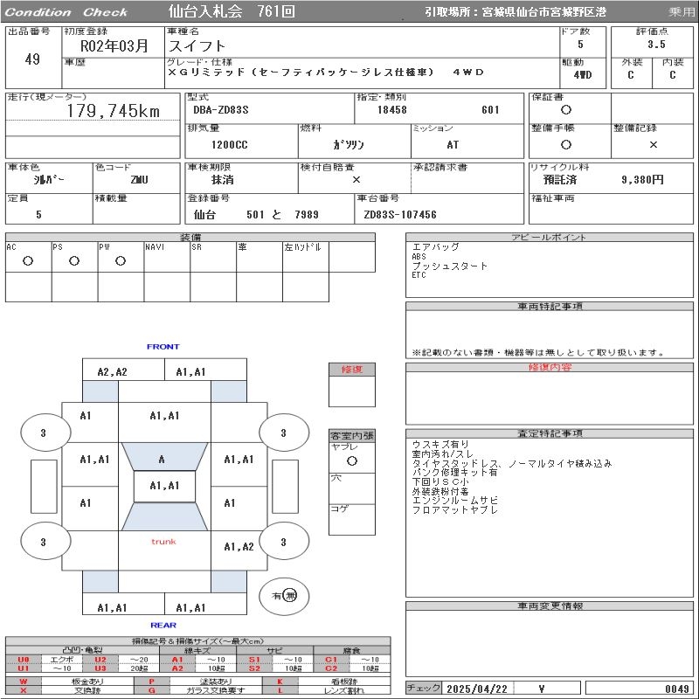This screenshot has width=699, height=699.
Task: Click the right side mirror rectangle on diagram
Action: click(x=285, y=487)
